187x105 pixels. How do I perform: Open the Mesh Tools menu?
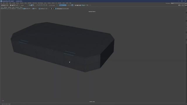[35, 3]
